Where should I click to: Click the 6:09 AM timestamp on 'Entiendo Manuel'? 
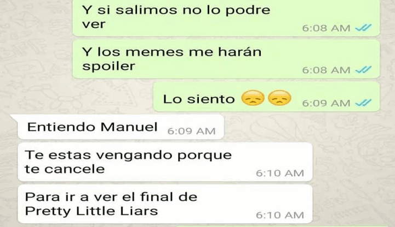[191, 131]
